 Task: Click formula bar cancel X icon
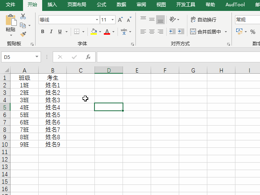point(60,57)
